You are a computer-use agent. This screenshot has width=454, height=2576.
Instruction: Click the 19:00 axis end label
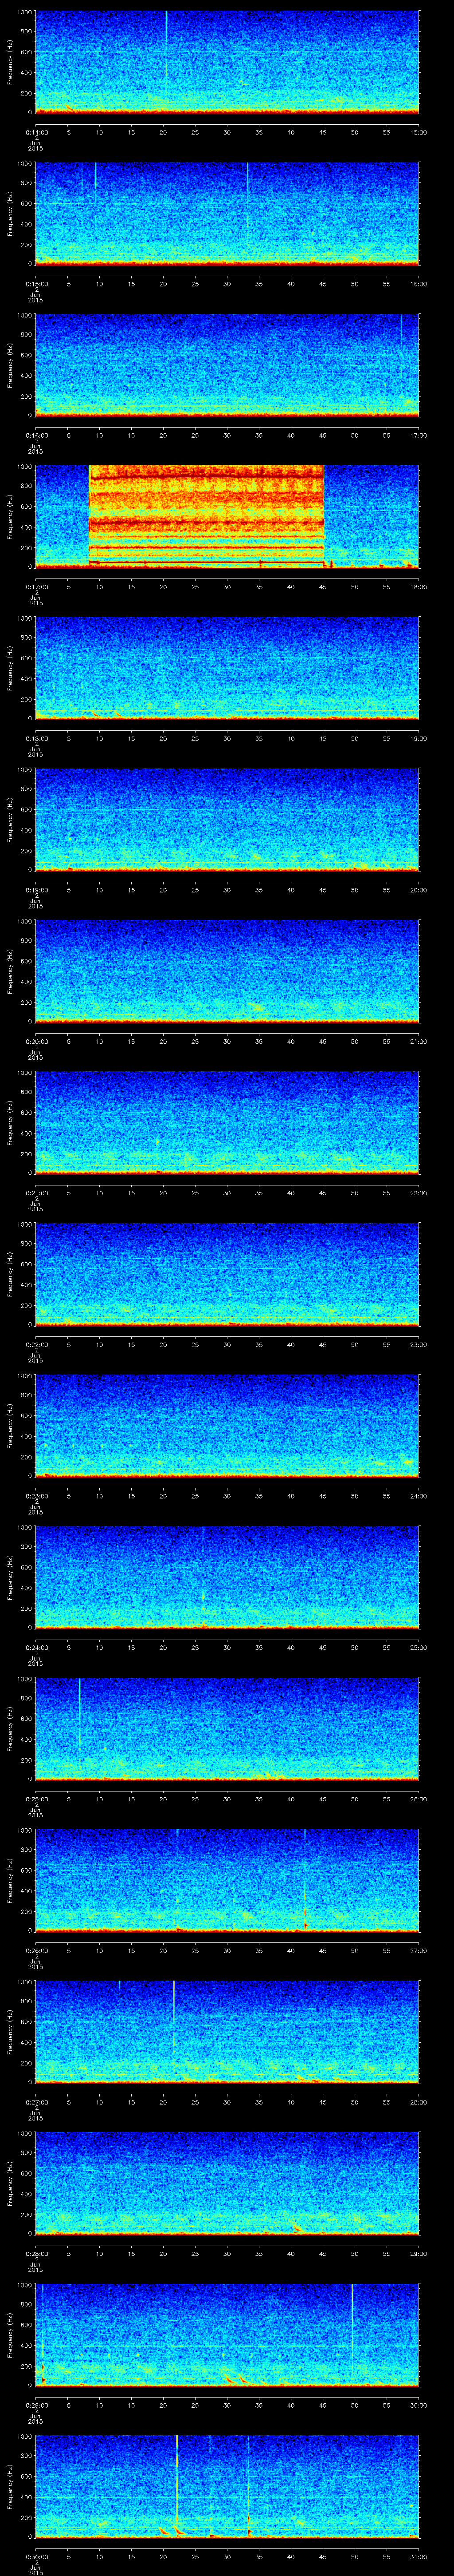click(x=418, y=738)
